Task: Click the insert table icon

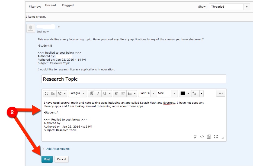Action: 194,93
